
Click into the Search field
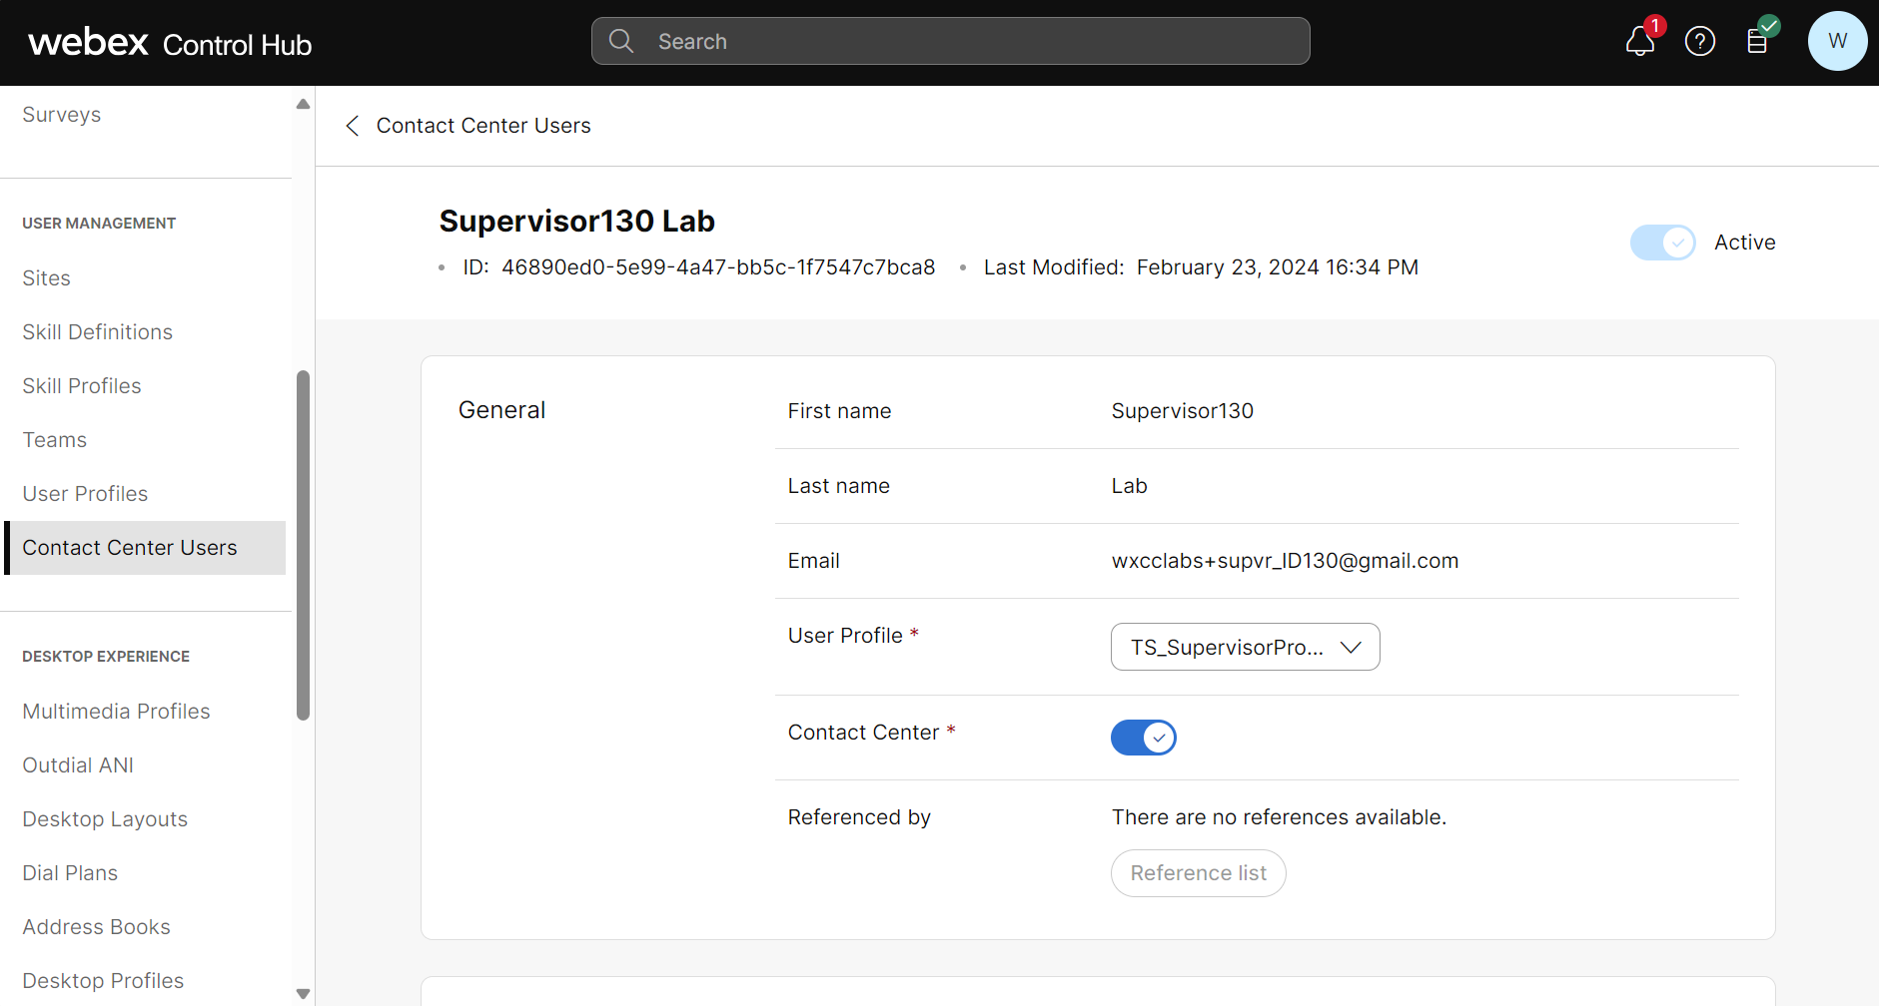pos(951,41)
